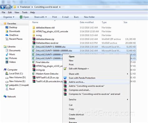The width and height of the screenshot is (148, 123).
Task: Choose Edit with Notepad++ in context menu
Action: 79,69
